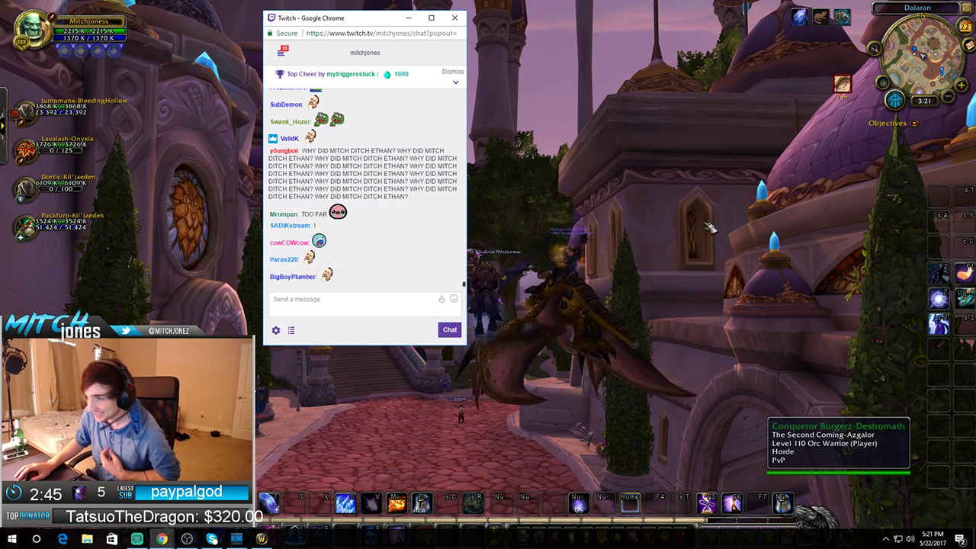The height and width of the screenshot is (549, 976).
Task: Open Windows Start menu
Action: [12, 539]
